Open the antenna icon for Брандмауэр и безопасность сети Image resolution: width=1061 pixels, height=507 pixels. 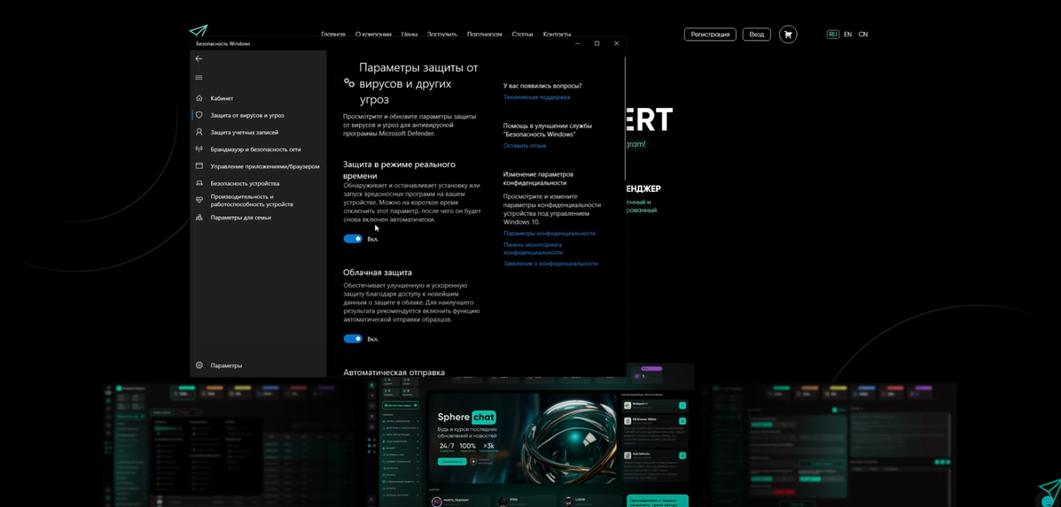point(199,150)
